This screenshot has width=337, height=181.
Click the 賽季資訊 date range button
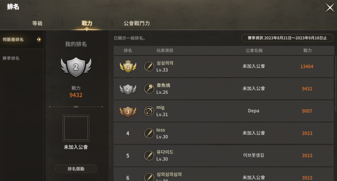point(287,38)
